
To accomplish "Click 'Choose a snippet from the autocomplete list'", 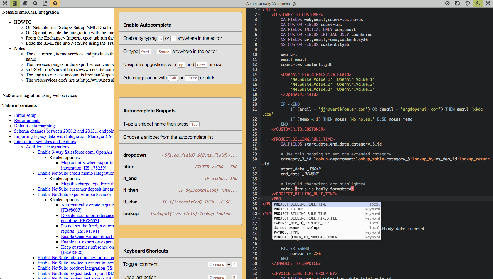I will 168,137.
